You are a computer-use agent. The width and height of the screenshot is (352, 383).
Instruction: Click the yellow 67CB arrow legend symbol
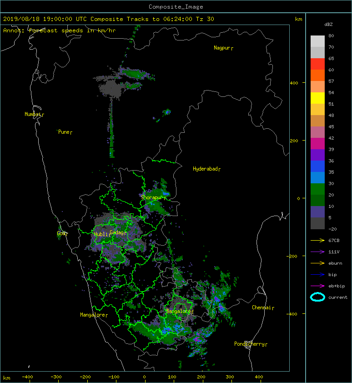[x=317, y=241]
